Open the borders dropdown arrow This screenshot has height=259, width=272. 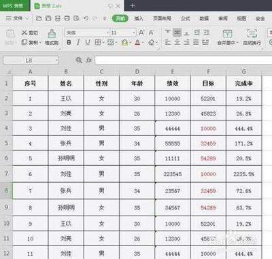coord(103,42)
